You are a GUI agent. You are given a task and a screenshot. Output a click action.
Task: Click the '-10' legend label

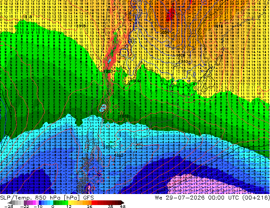click(x=38, y=206)
